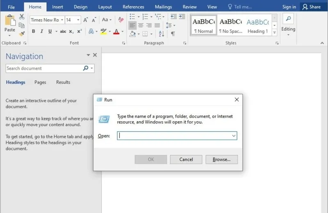Apply the Normal style
Viewport: 328px width, 213px height.
coord(203,25)
